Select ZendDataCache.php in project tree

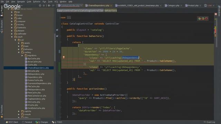point(36,108)
